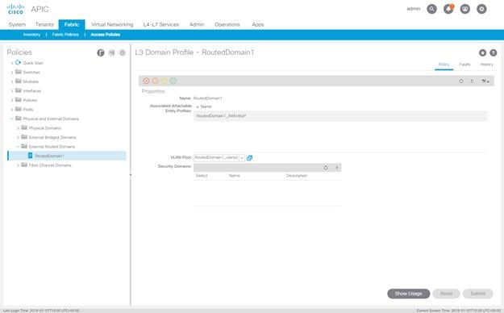Expand the Quick Start node
Screen dimensions: 504x313
point(12,63)
